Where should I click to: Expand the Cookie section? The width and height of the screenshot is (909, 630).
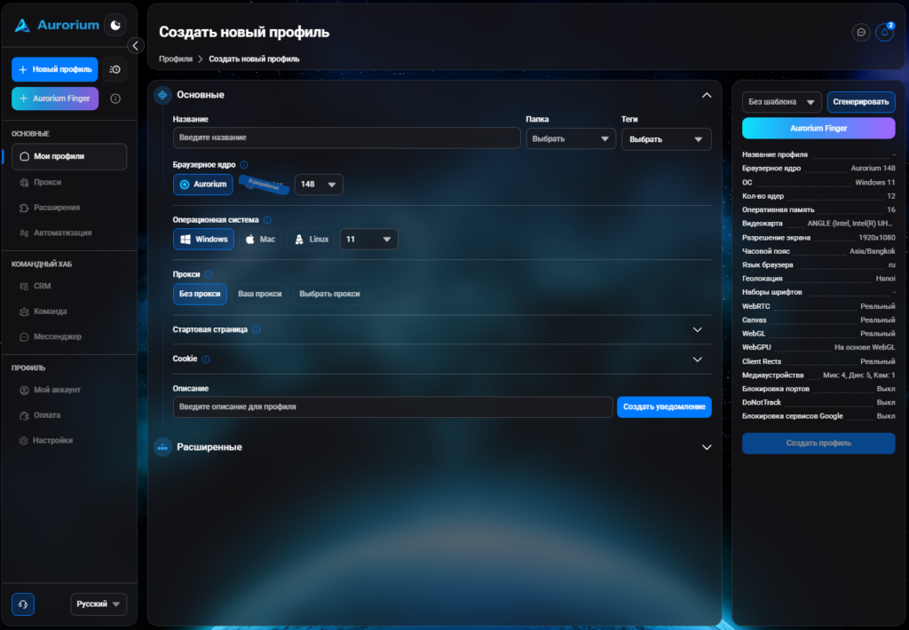[698, 359]
